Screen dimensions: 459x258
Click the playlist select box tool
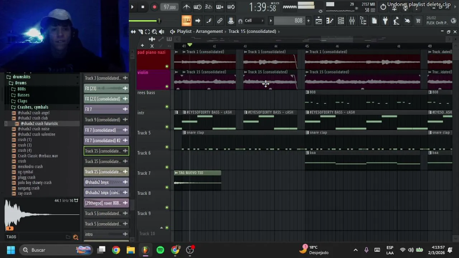147,32
